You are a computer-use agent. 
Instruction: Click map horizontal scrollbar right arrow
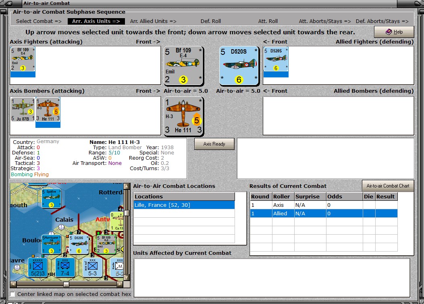[121, 284]
